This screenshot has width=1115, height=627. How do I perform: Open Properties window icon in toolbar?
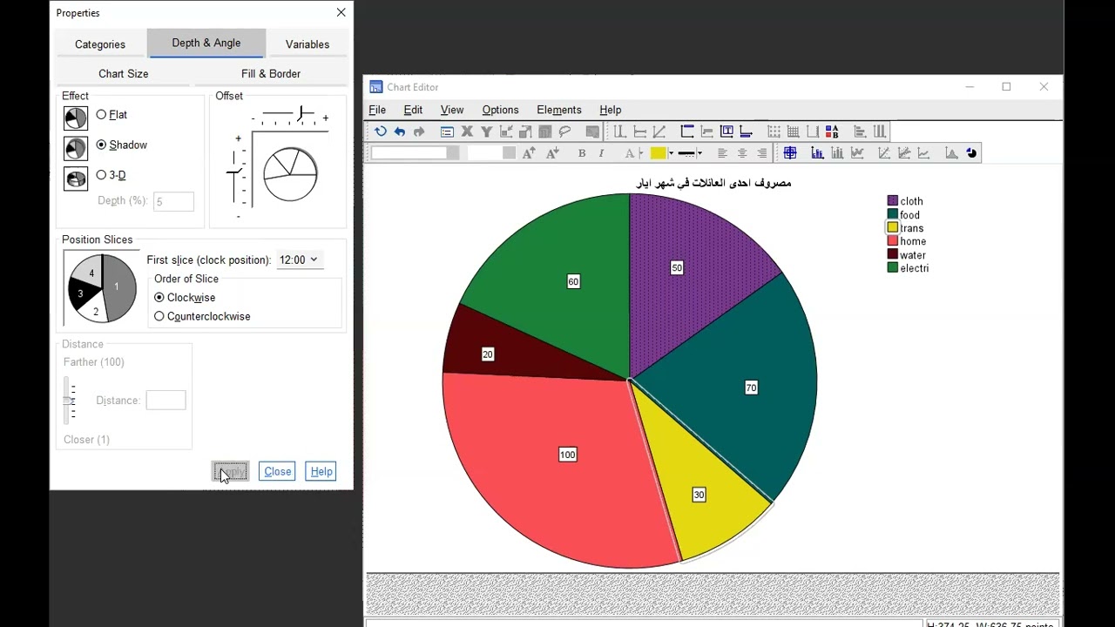click(447, 131)
